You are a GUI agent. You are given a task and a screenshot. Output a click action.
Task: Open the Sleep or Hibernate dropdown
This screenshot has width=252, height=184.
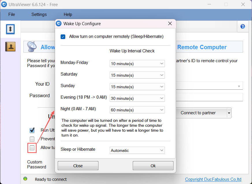pyautogui.click(x=137, y=150)
